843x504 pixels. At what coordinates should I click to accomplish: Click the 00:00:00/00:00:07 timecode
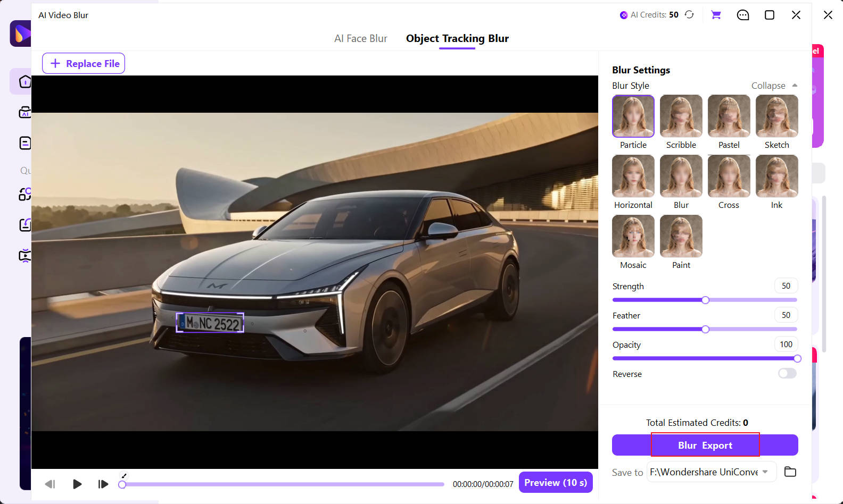pyautogui.click(x=483, y=484)
